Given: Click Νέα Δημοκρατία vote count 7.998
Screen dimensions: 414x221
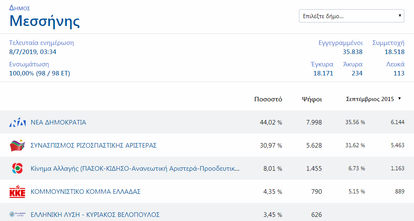Looking at the screenshot, I should coord(314,122).
